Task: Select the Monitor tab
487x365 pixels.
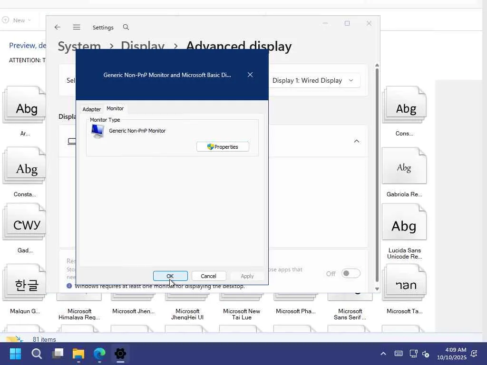Action: pos(115,108)
